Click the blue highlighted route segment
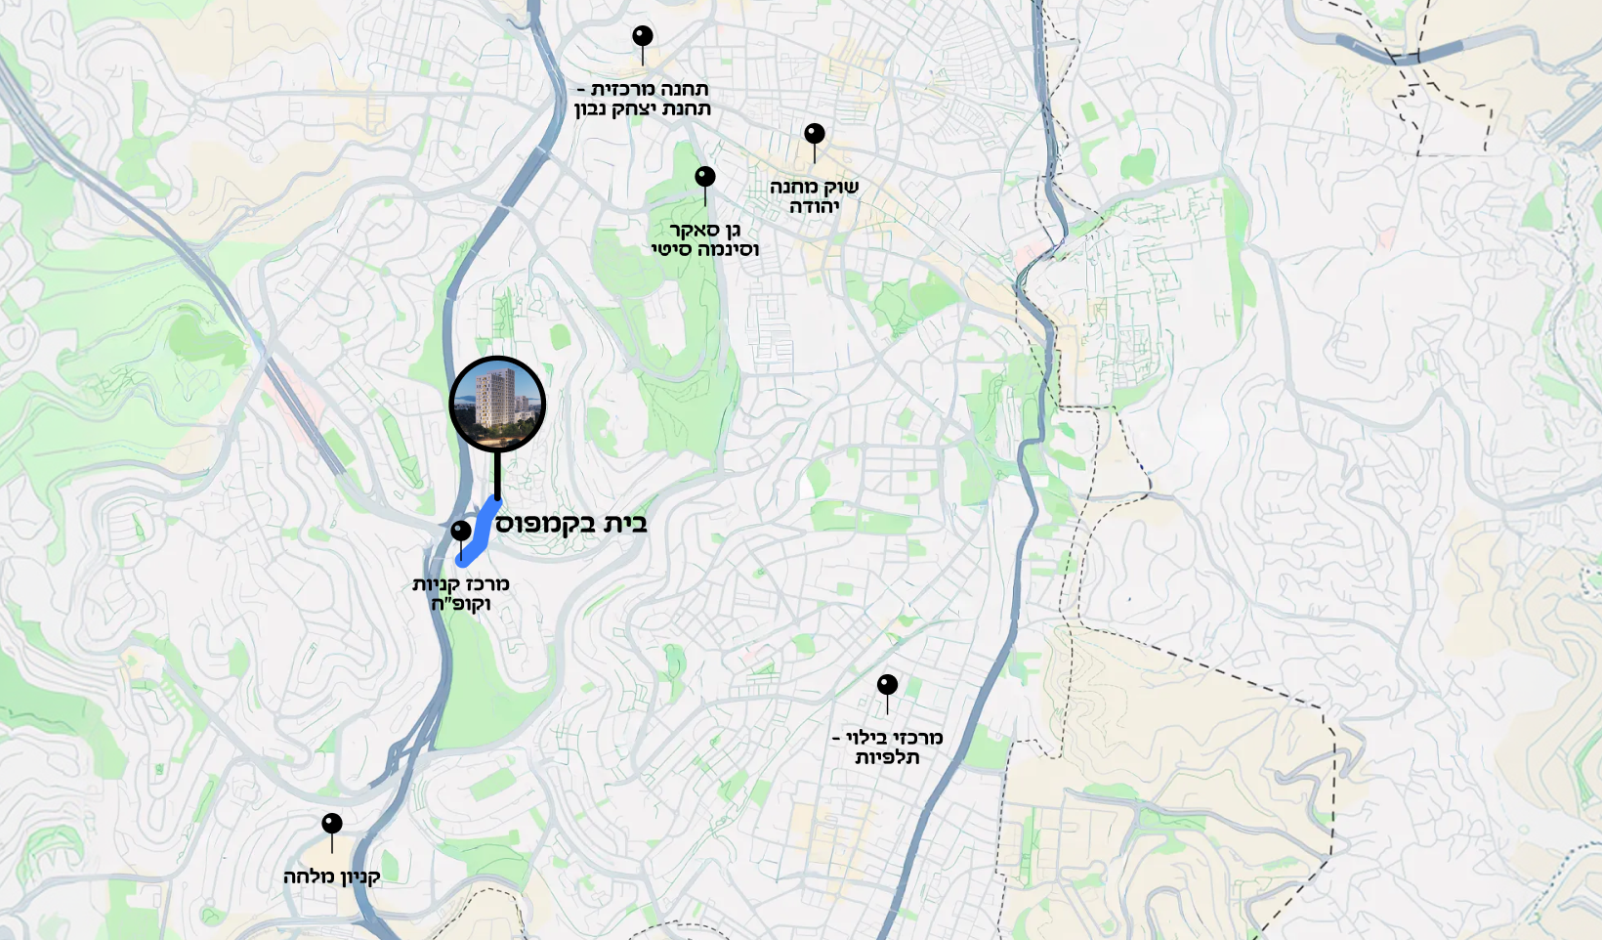The image size is (1602, 940). tap(479, 532)
